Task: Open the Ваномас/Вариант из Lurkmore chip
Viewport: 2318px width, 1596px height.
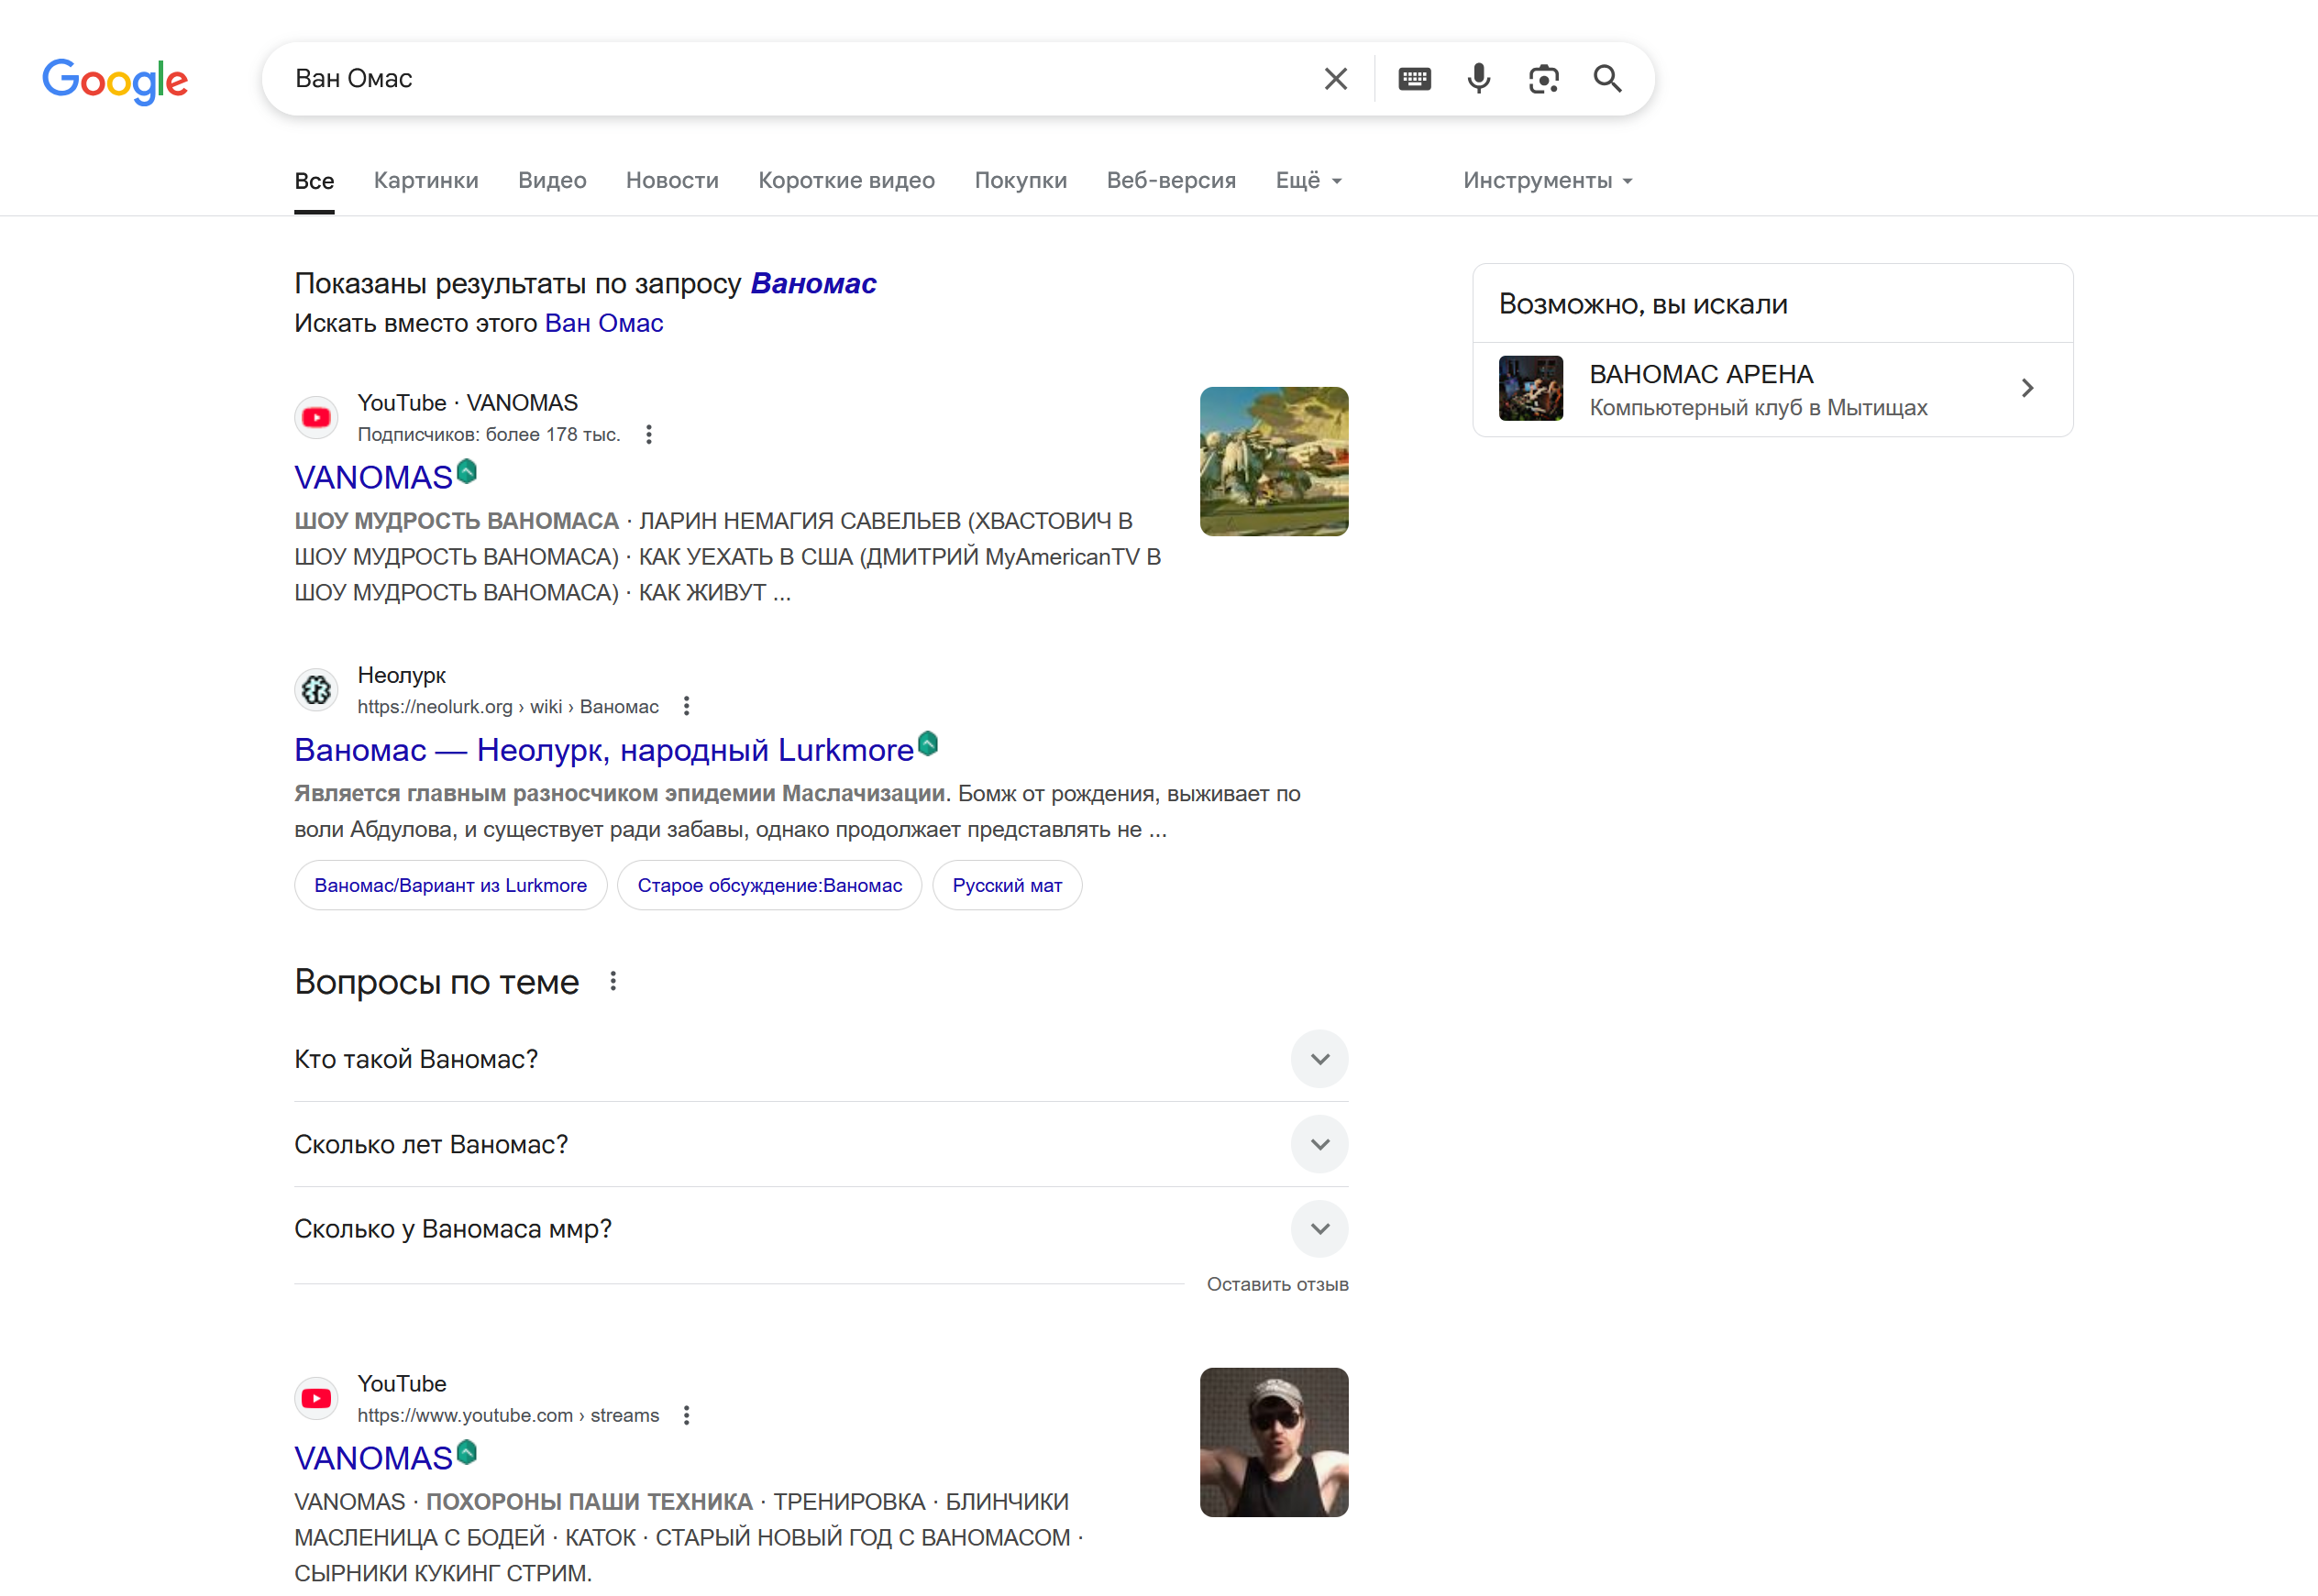Action: (x=451, y=886)
